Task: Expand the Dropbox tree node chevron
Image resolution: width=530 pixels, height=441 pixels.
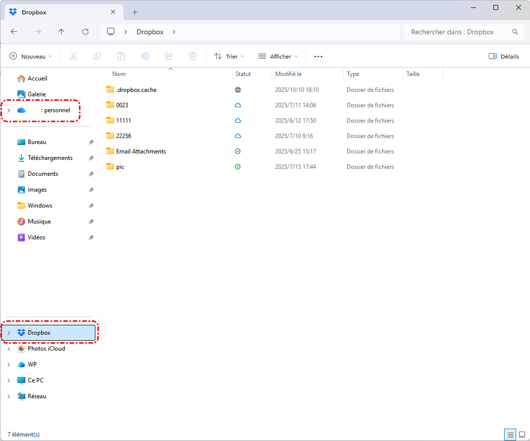Action: 8,333
